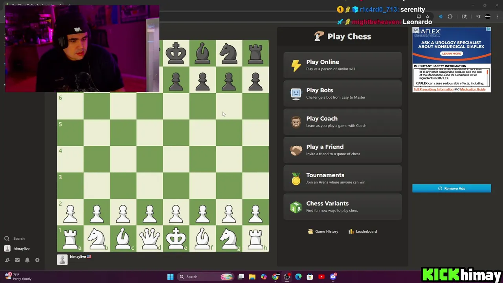
Task: Open the Windows Start menu
Action: pos(170,277)
